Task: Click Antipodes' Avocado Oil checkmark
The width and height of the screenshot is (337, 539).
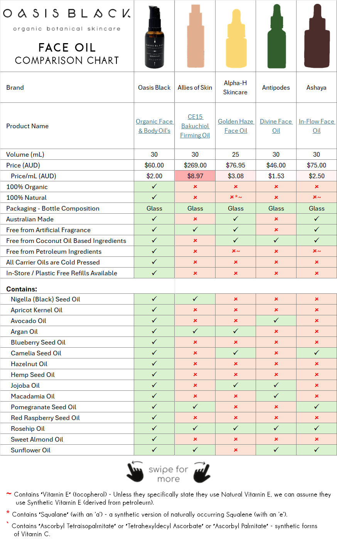Action: click(276, 320)
